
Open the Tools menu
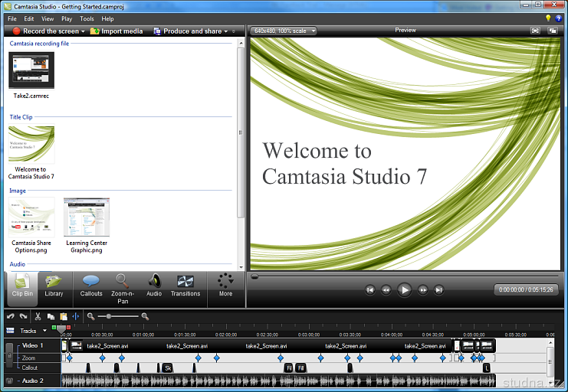coord(87,18)
